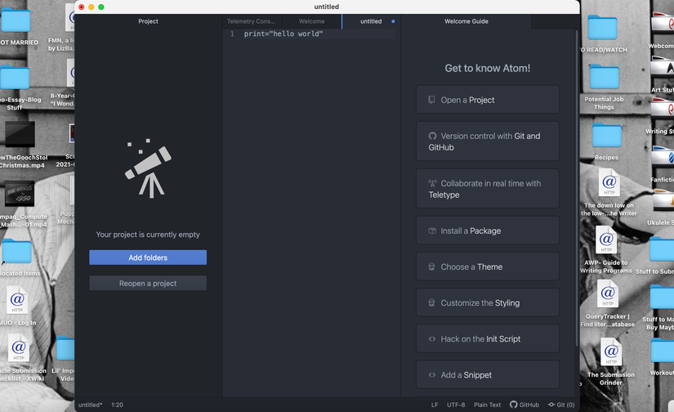674x412 pixels.
Task: Switch to the Welcome Guide tab
Action: click(x=466, y=21)
